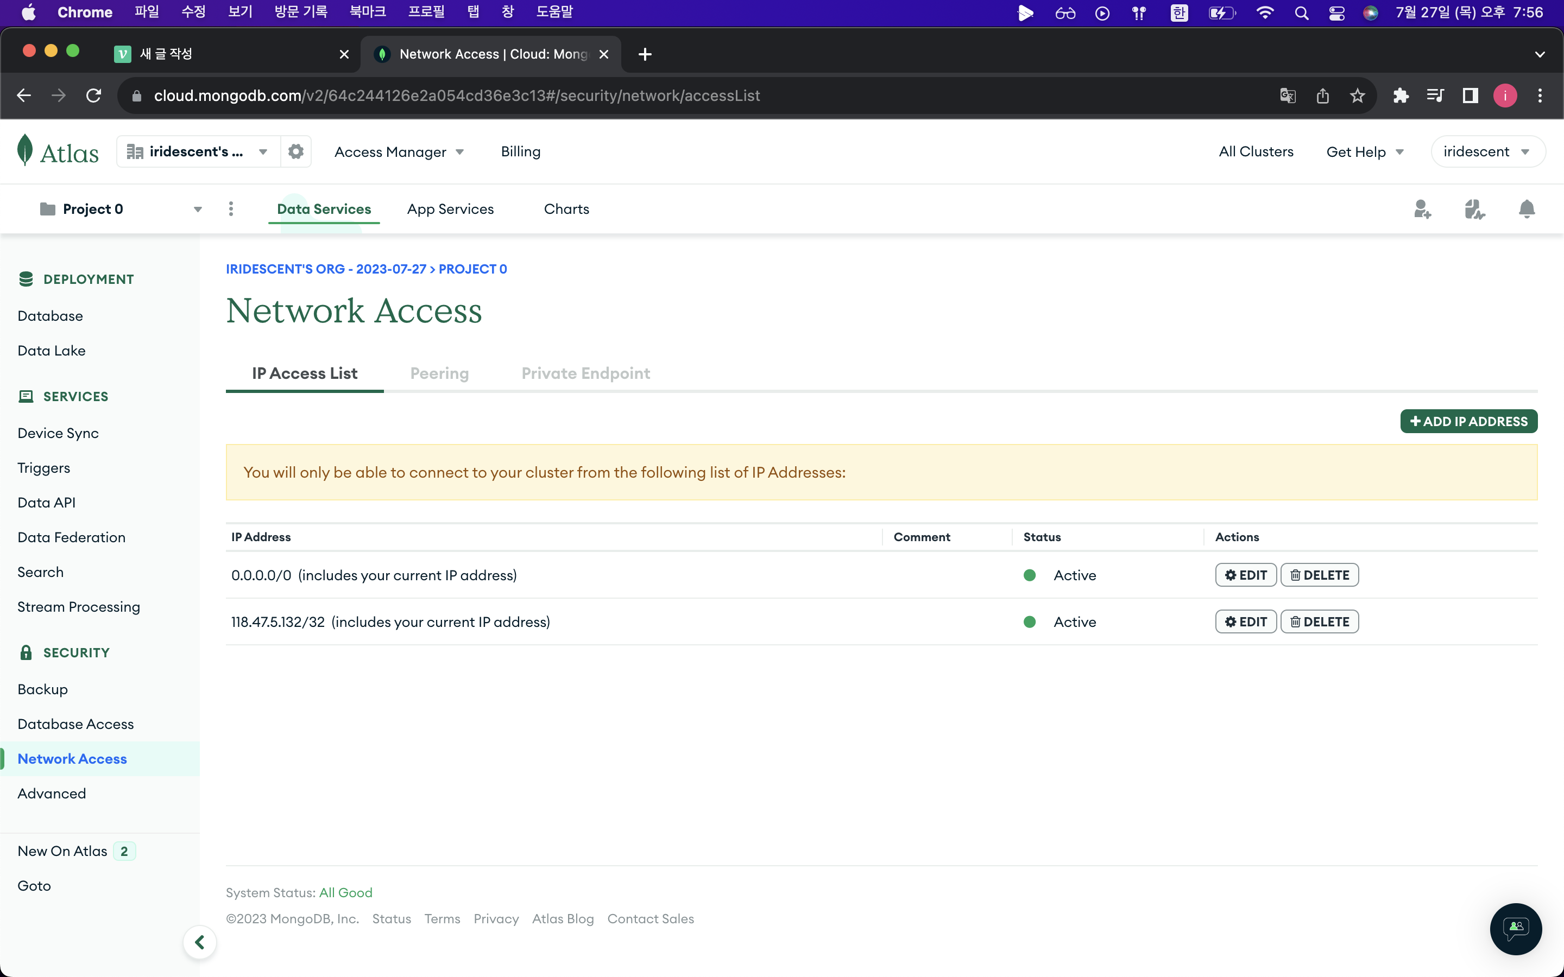
Task: Open Triggers in the sidebar
Action: click(44, 468)
